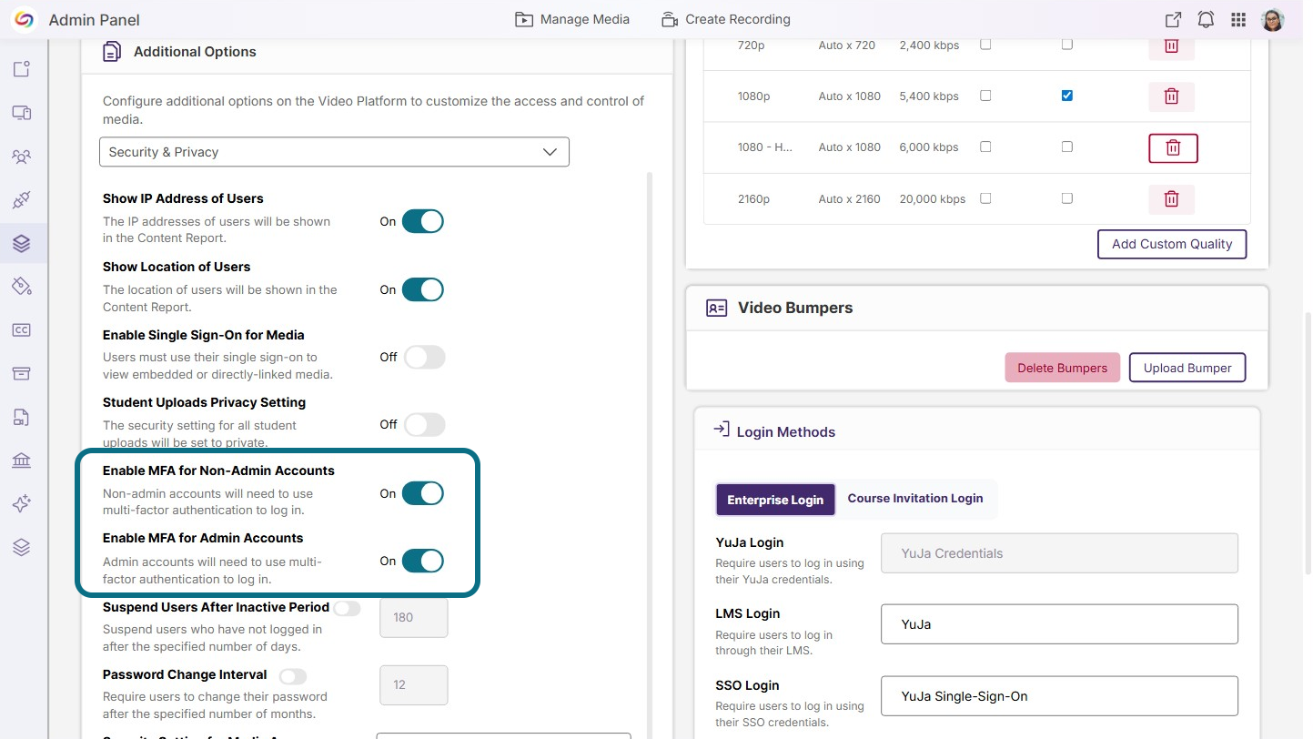
Task: Click the Video Bumpers header icon
Action: 717,309
